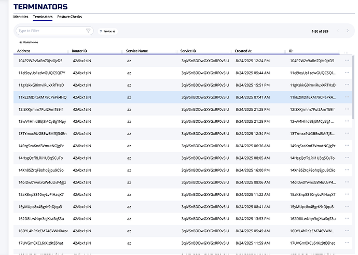Switch to the Identities tab
The width and height of the screenshot is (358, 255).
[21, 17]
